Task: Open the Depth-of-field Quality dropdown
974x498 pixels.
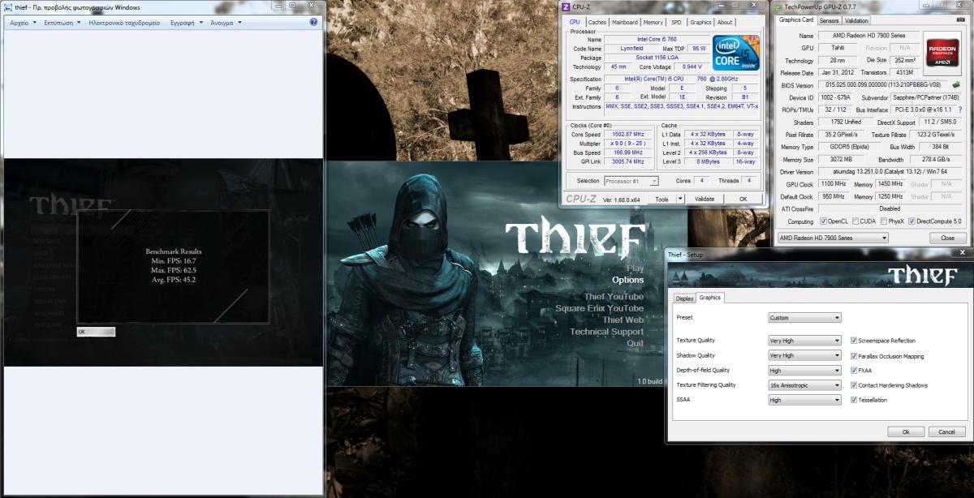Action: [x=804, y=370]
